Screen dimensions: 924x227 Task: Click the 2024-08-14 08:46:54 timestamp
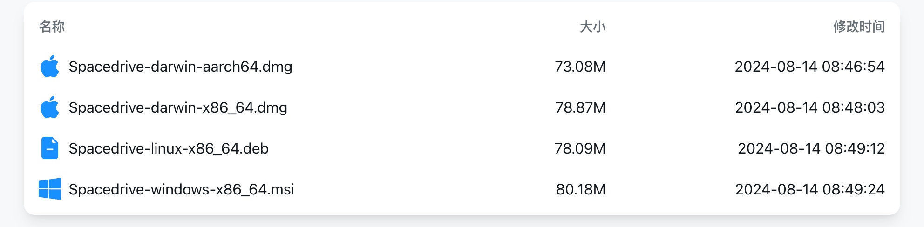pyautogui.click(x=810, y=67)
